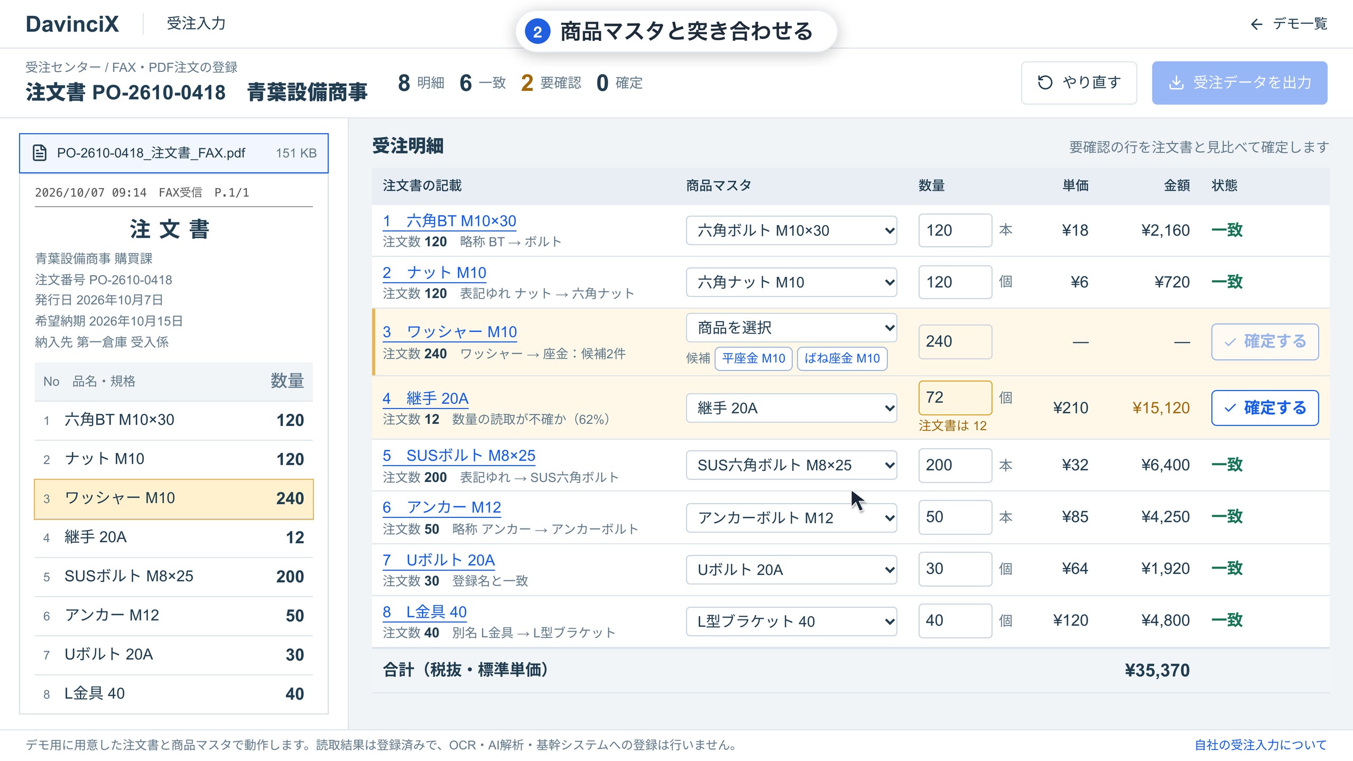Image resolution: width=1353 pixels, height=761 pixels.
Task: Click the amount ¥15,120
Action: tap(1161, 408)
